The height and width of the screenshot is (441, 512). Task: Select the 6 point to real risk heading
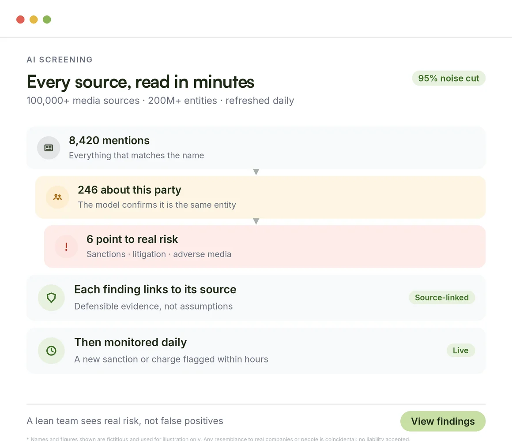click(132, 239)
